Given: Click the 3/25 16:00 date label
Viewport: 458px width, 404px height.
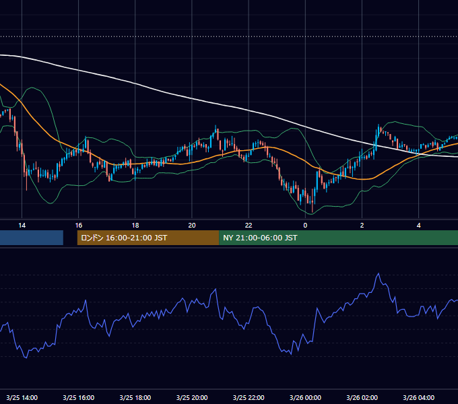Looking at the screenshot, I should coord(79,397).
